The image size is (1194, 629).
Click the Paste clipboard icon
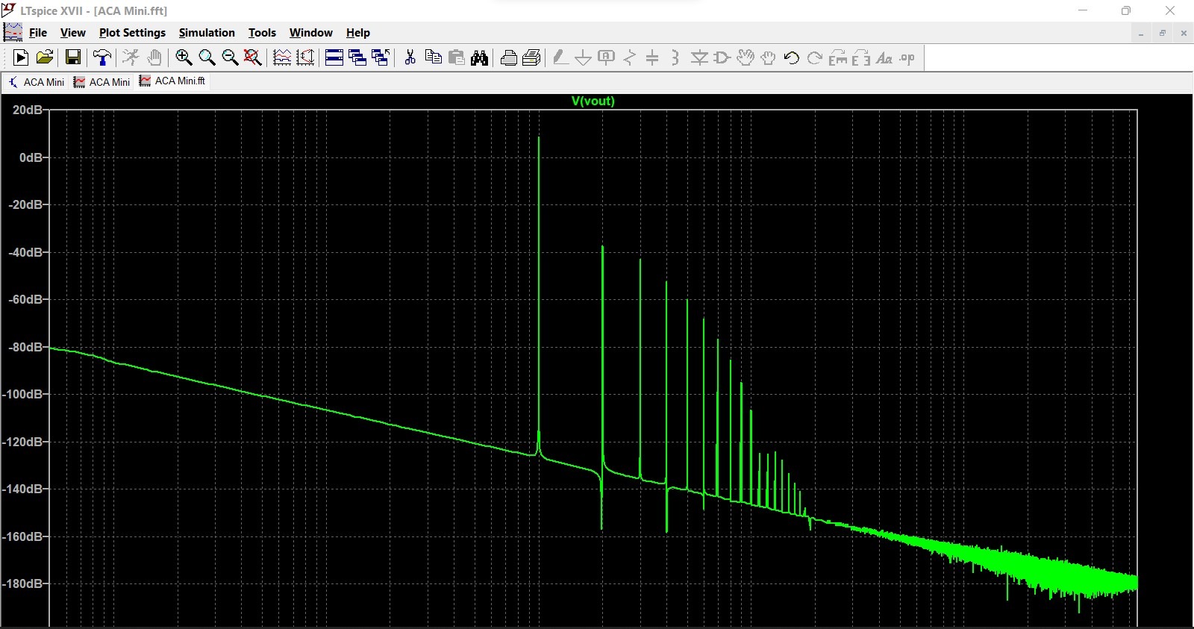pyautogui.click(x=457, y=57)
